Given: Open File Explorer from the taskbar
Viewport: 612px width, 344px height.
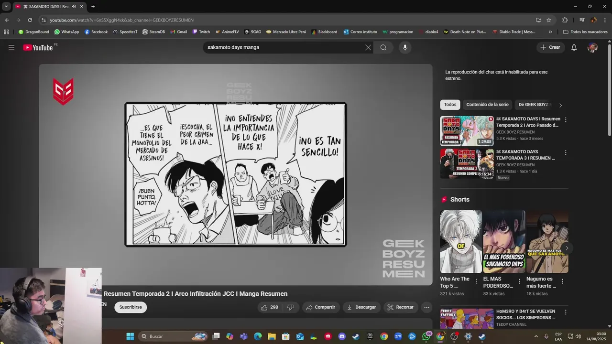Looking at the screenshot, I should 272,336.
